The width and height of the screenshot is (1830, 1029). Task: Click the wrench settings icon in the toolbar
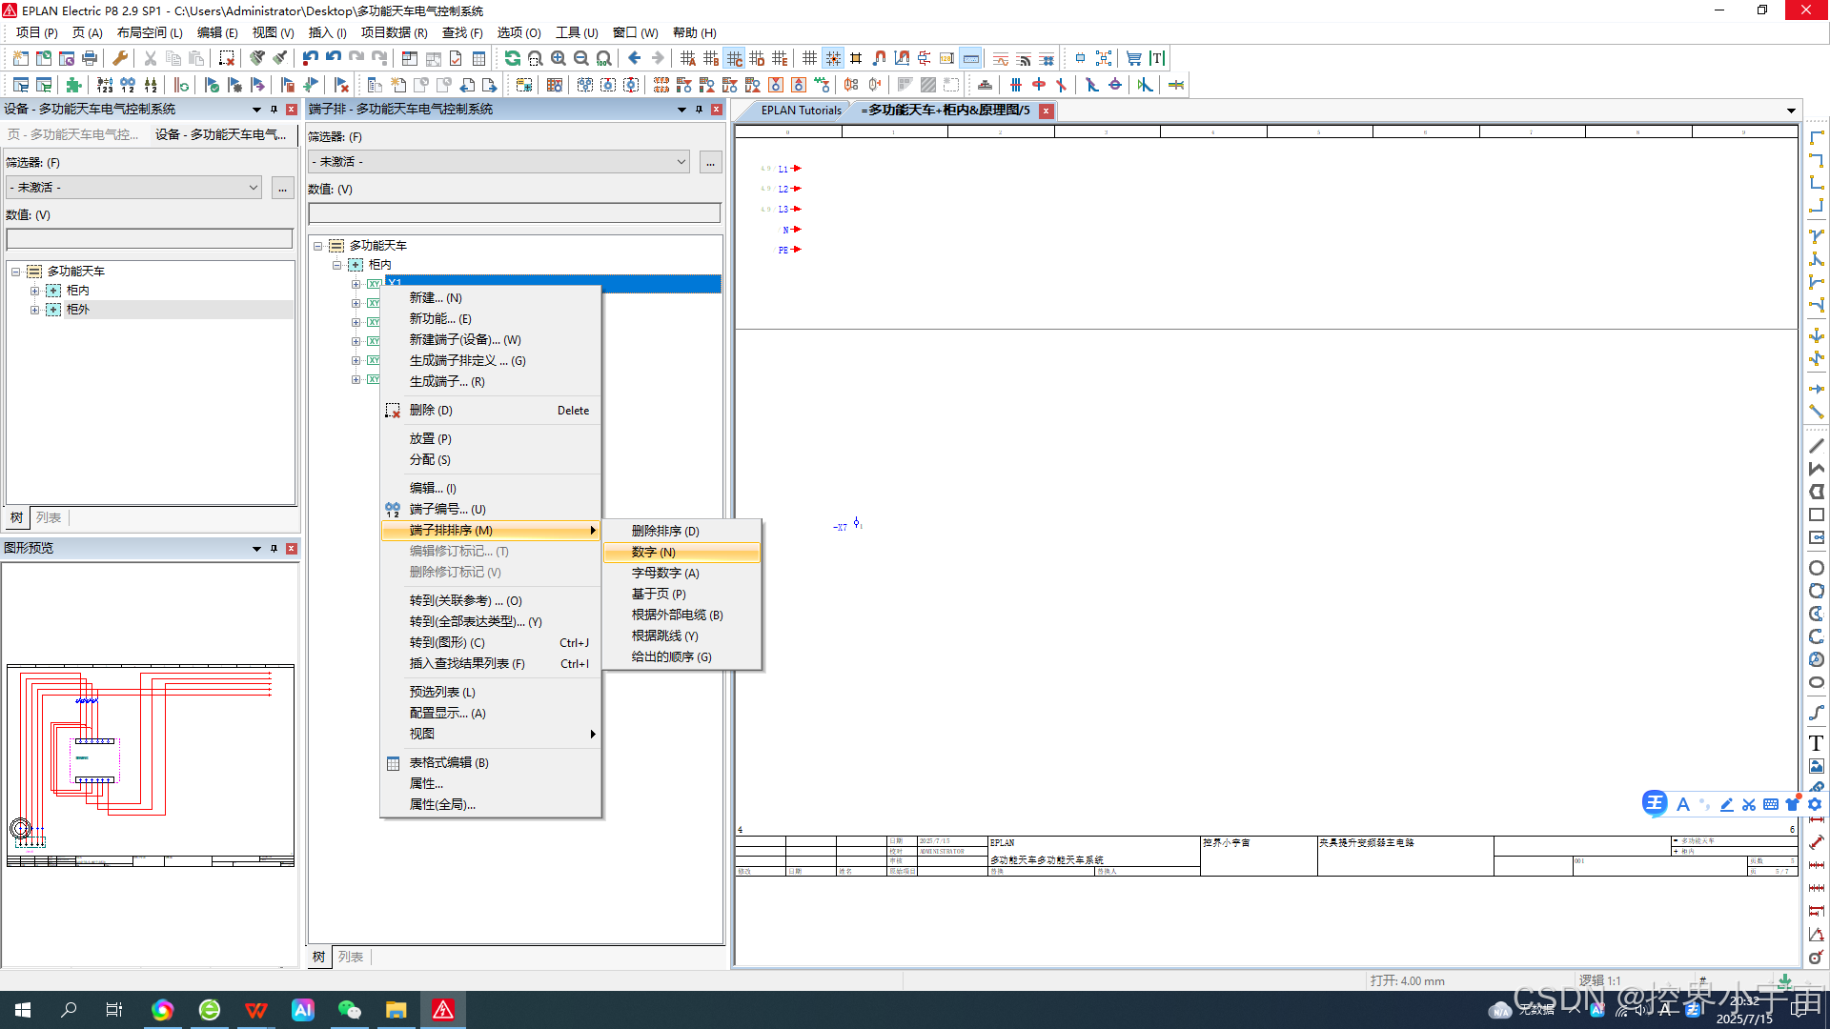(x=120, y=58)
